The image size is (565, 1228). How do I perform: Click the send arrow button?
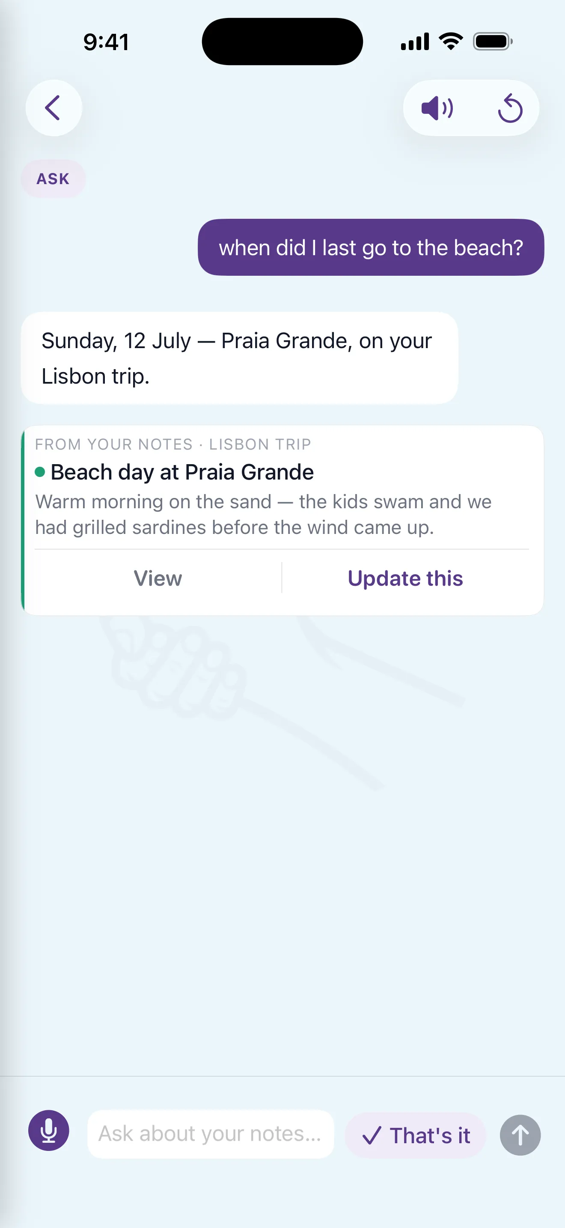click(520, 1135)
